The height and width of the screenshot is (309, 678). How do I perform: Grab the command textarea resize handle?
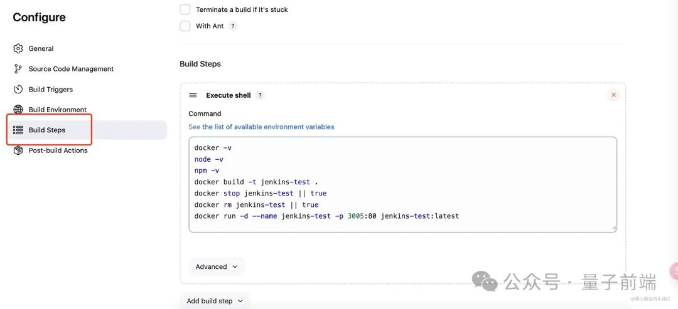tap(613, 228)
